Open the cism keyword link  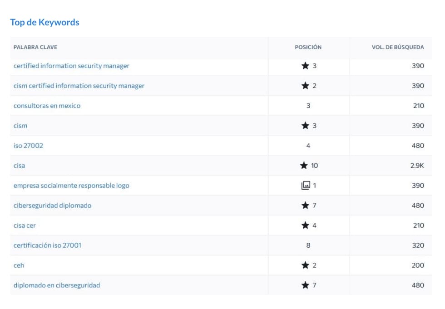[20, 126]
